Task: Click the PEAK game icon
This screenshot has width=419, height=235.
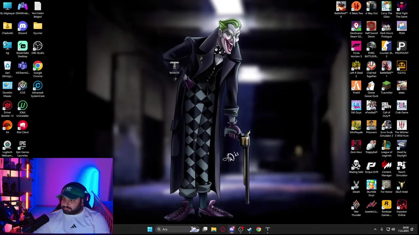Action: (402, 28)
